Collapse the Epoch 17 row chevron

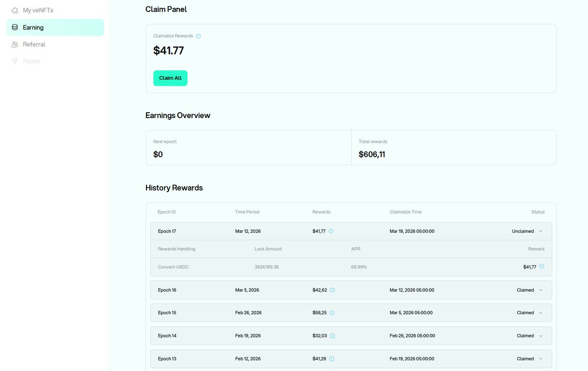pyautogui.click(x=540, y=231)
